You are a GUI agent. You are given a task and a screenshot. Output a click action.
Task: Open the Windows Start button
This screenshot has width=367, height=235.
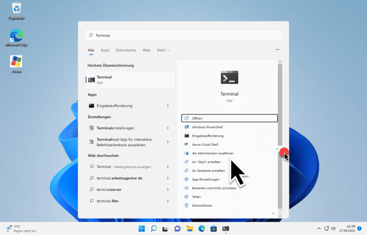(142, 229)
